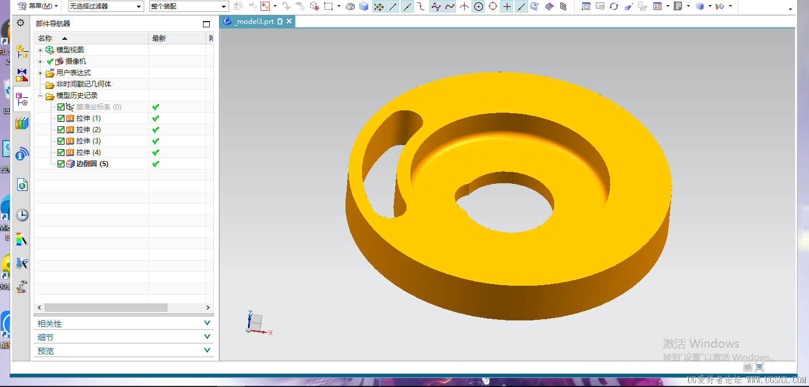The image size is (809, 387).
Task: Sort by the 名称 column header
Action: [x=91, y=38]
